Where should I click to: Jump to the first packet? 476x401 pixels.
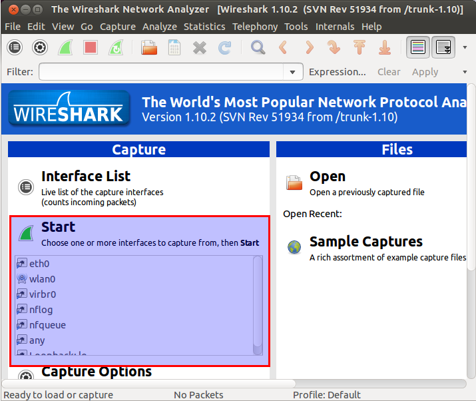pyautogui.click(x=359, y=47)
